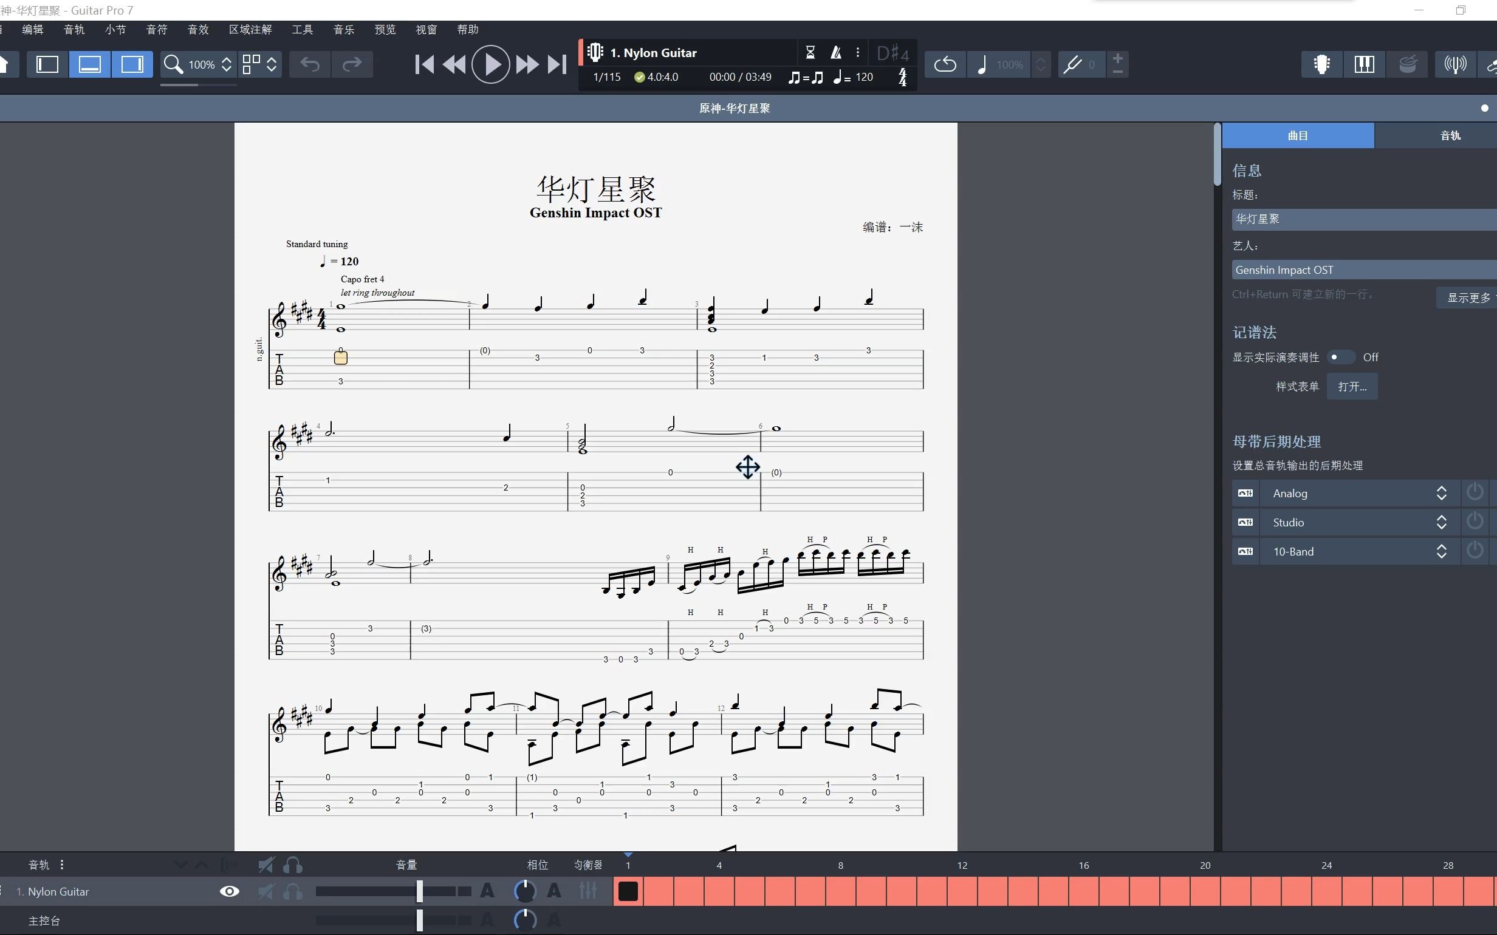Open the 编辑 menu
Viewport: 1497px width, 935px height.
(x=33, y=30)
